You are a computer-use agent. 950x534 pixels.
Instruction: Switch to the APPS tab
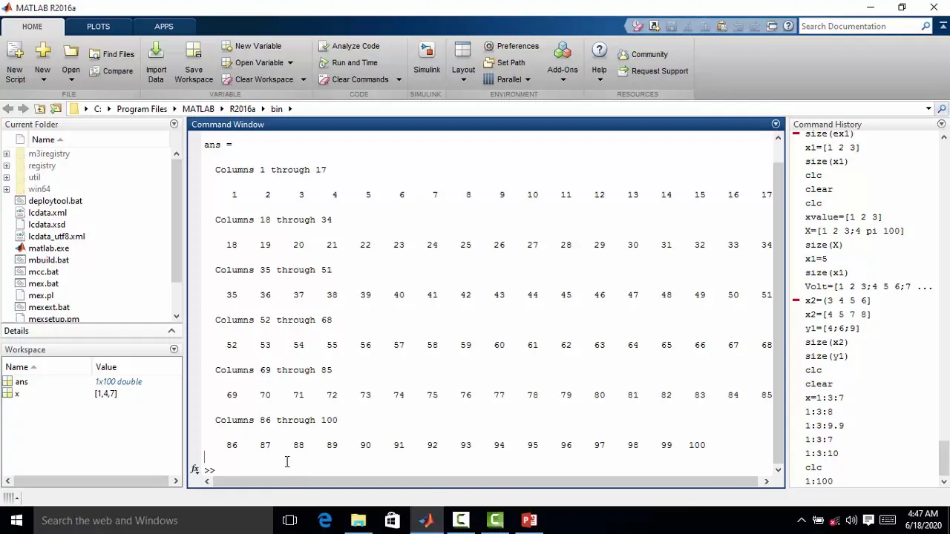click(x=164, y=27)
